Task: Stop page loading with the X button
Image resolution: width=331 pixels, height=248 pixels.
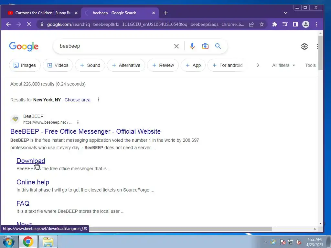Action: pyautogui.click(x=29, y=24)
